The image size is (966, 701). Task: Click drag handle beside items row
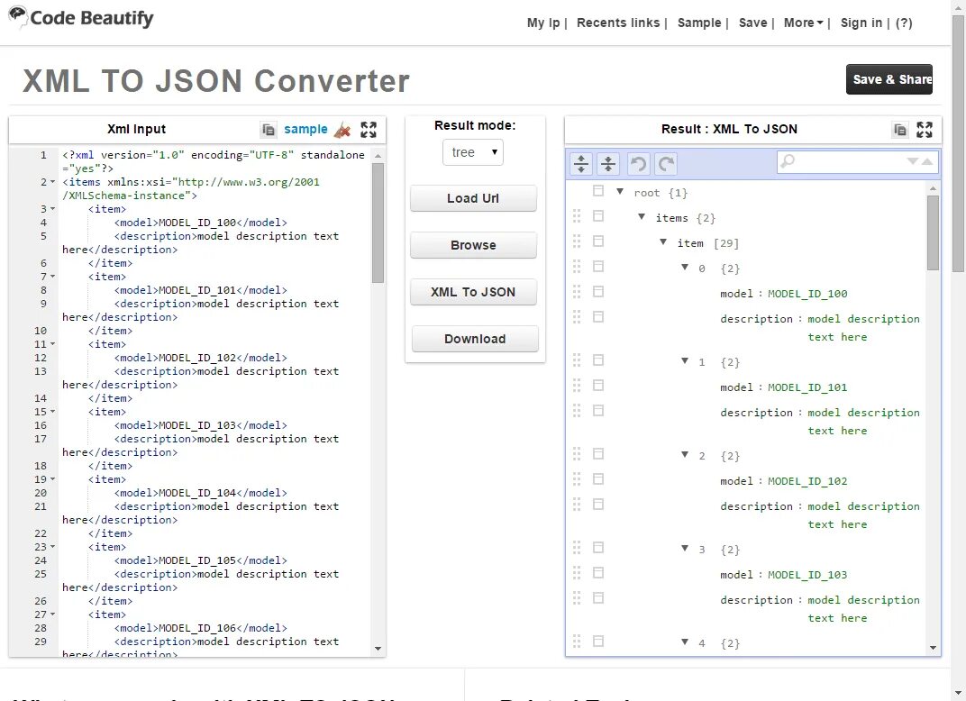click(x=577, y=216)
